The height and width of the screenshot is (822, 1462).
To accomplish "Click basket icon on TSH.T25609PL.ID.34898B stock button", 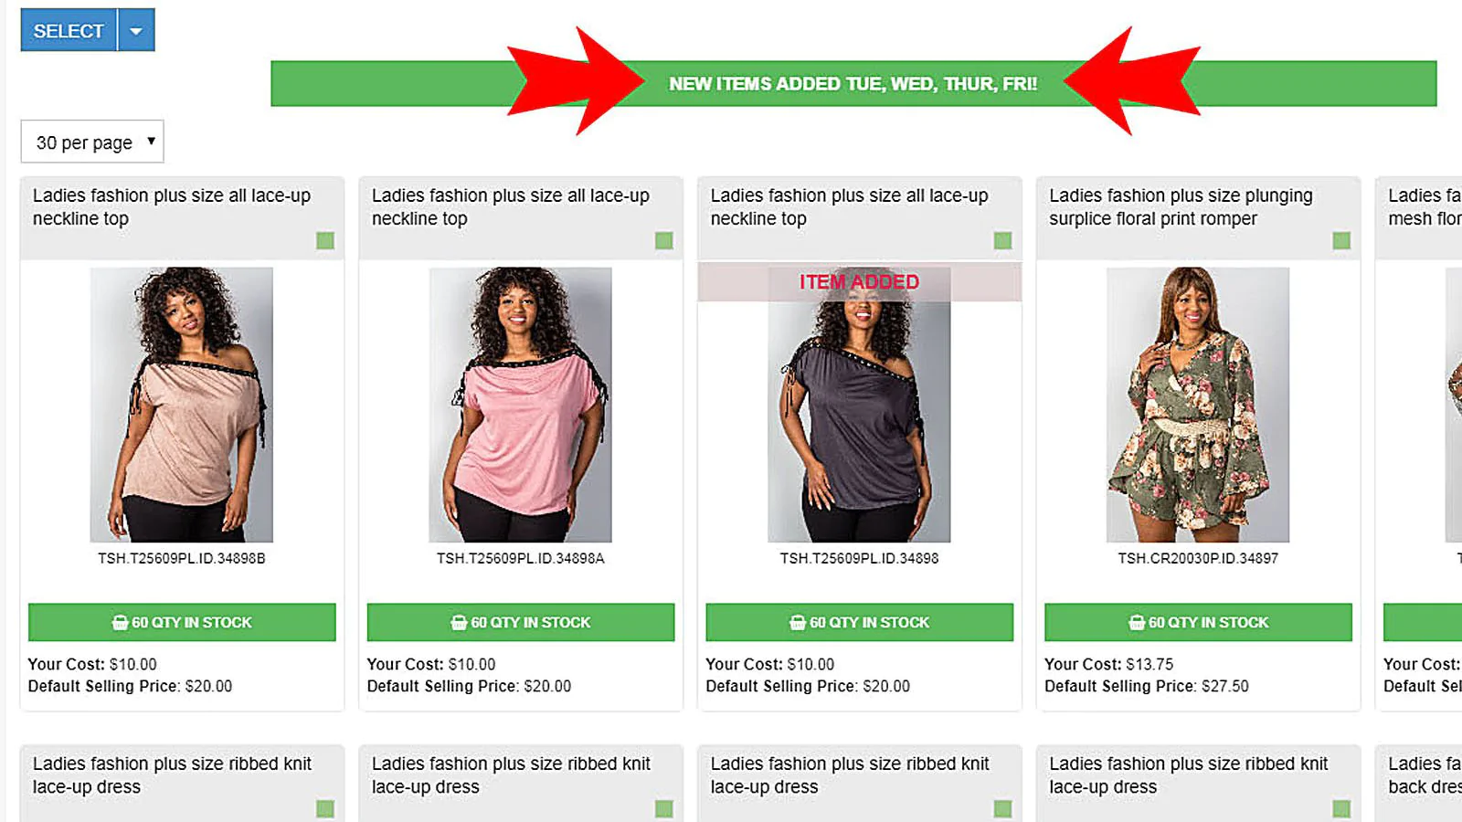I will click(120, 622).
